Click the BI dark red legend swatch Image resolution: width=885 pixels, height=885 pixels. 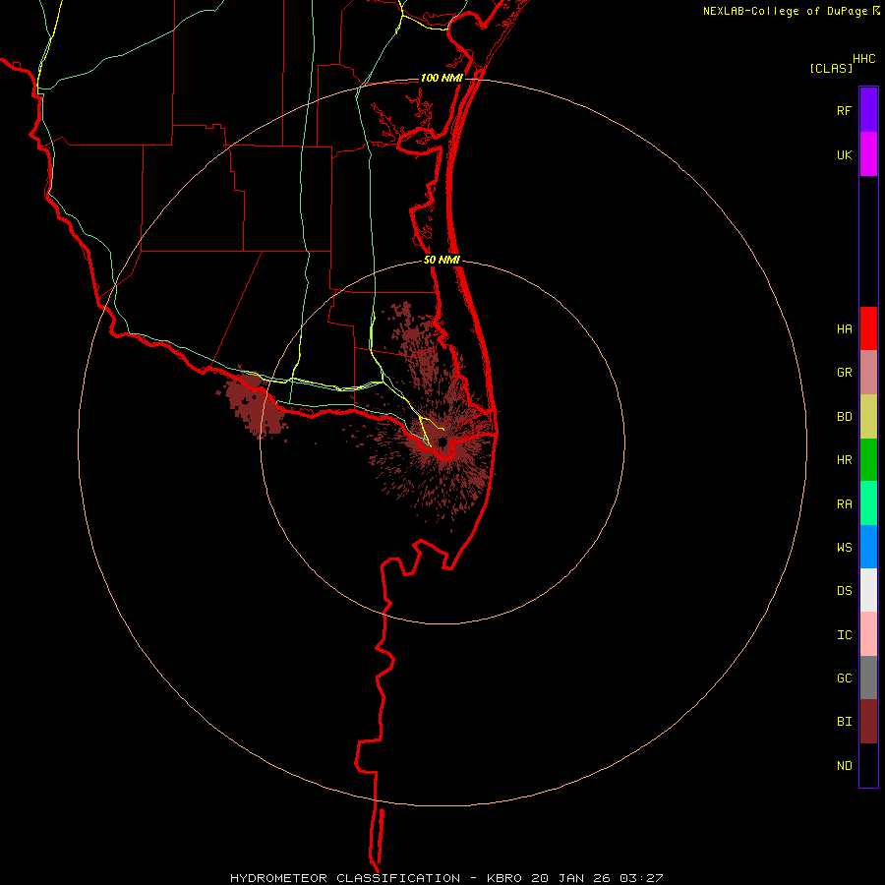868,722
